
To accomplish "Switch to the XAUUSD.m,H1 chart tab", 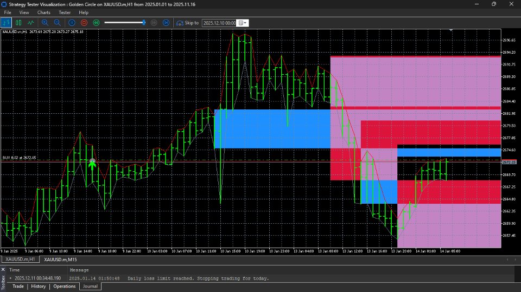I will tap(20, 259).
